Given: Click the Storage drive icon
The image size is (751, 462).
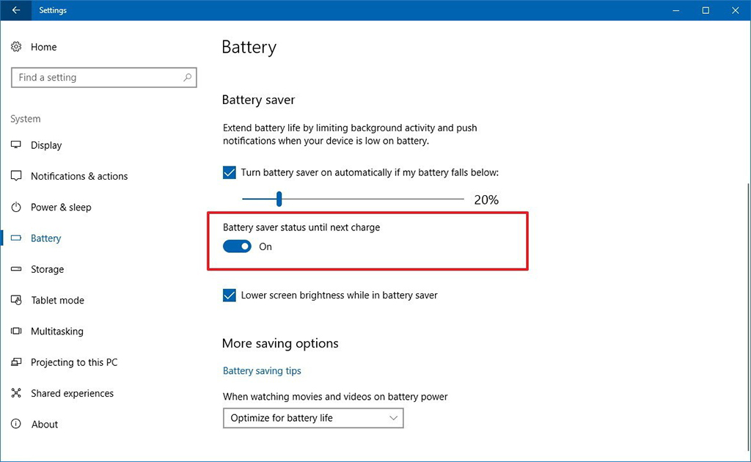Looking at the screenshot, I should pyautogui.click(x=16, y=269).
